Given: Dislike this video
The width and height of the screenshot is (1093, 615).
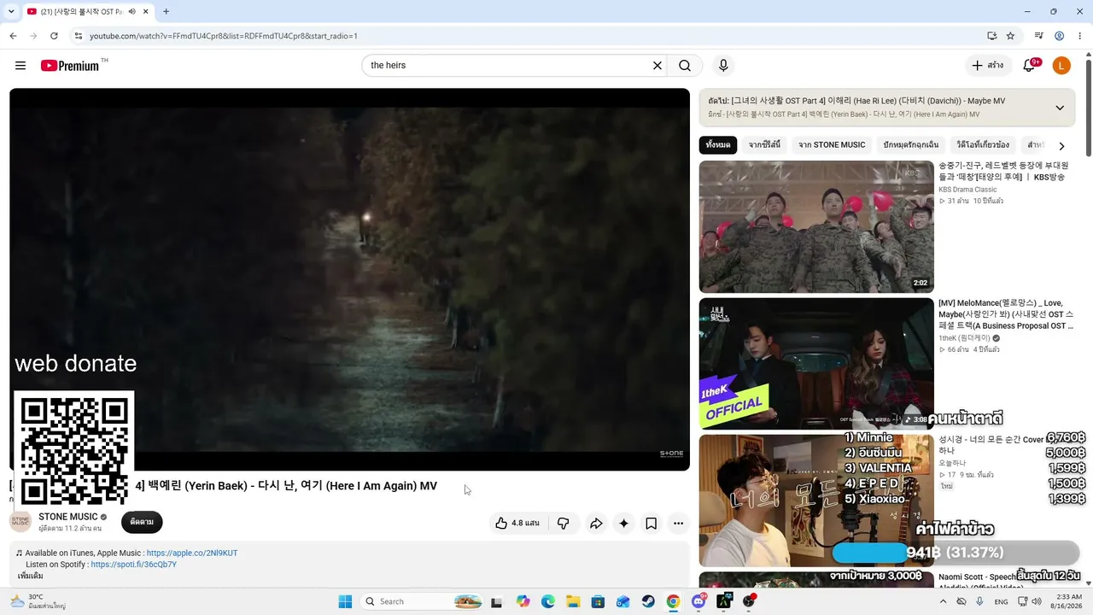Looking at the screenshot, I should click(563, 524).
